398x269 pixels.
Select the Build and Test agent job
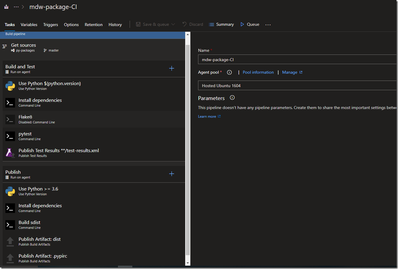click(x=94, y=69)
